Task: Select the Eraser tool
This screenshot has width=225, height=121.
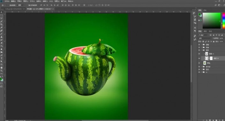Action: tap(1, 43)
